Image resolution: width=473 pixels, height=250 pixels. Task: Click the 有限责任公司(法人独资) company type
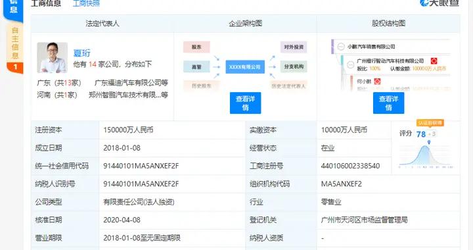point(139,202)
